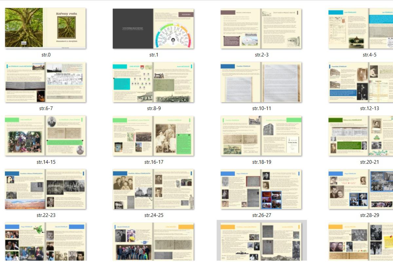Open the str.2-3 page spread thumbnail

pyautogui.click(x=261, y=28)
